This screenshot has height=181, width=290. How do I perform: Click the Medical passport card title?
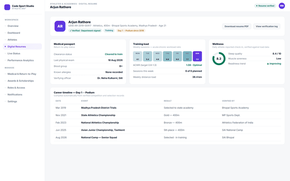[x=64, y=44]
